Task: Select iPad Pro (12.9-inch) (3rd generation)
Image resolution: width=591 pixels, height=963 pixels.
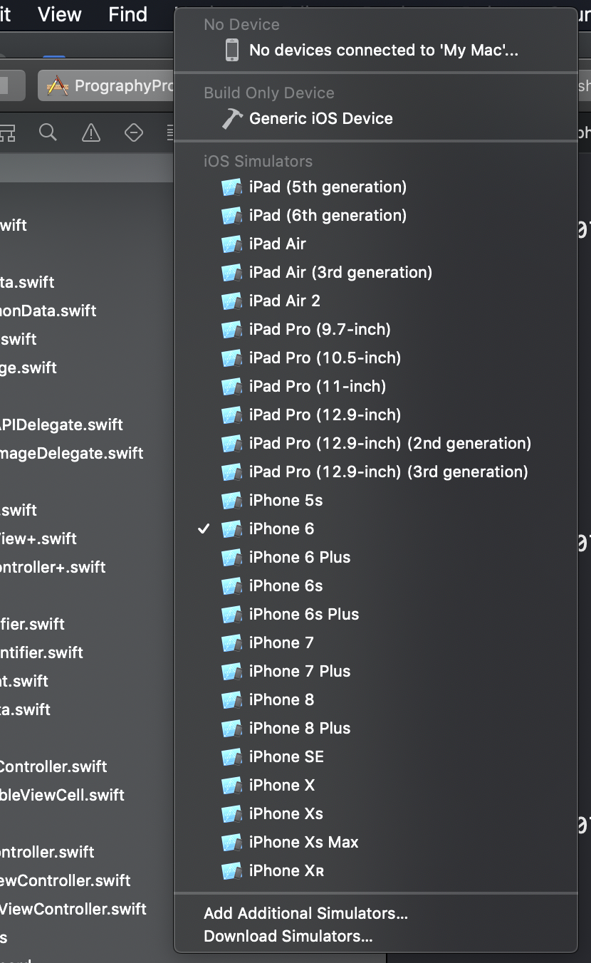Action: point(375,472)
